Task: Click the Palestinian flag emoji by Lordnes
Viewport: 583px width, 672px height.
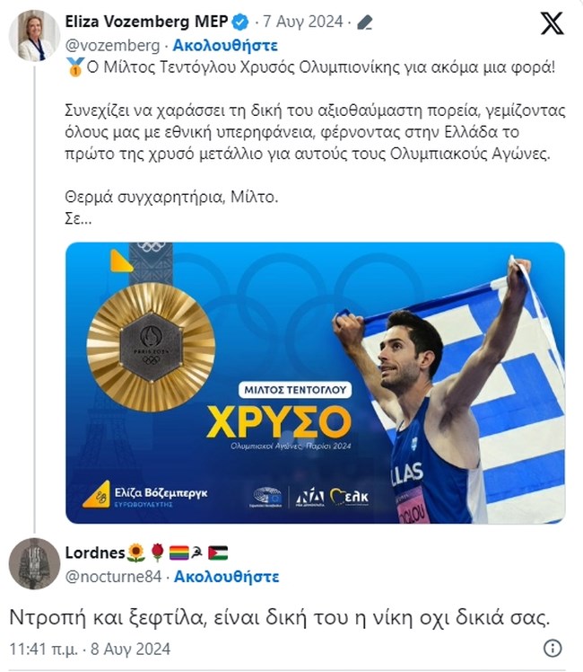Action: 218,552
